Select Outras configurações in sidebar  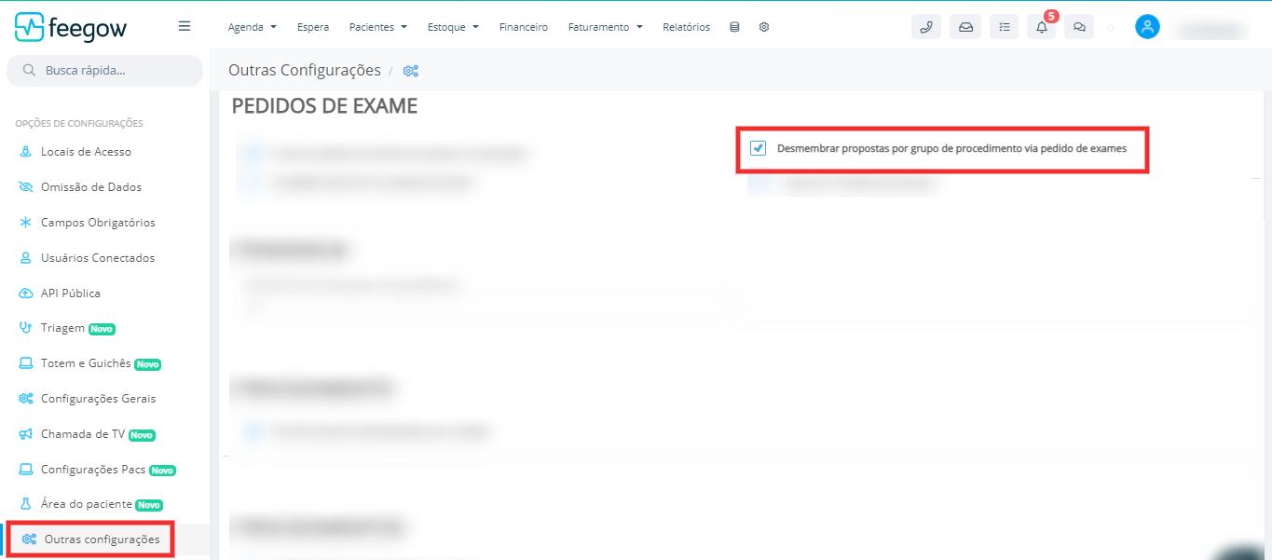click(102, 540)
